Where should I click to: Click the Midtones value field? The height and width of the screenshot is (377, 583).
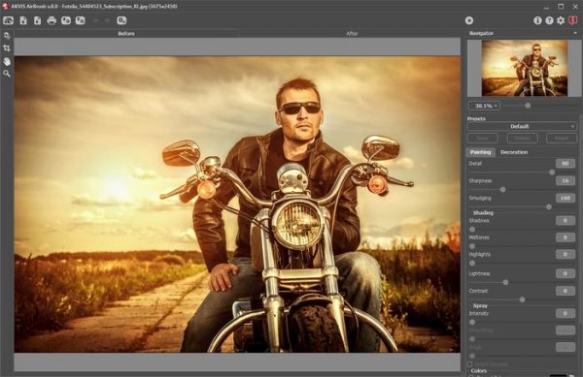(566, 237)
